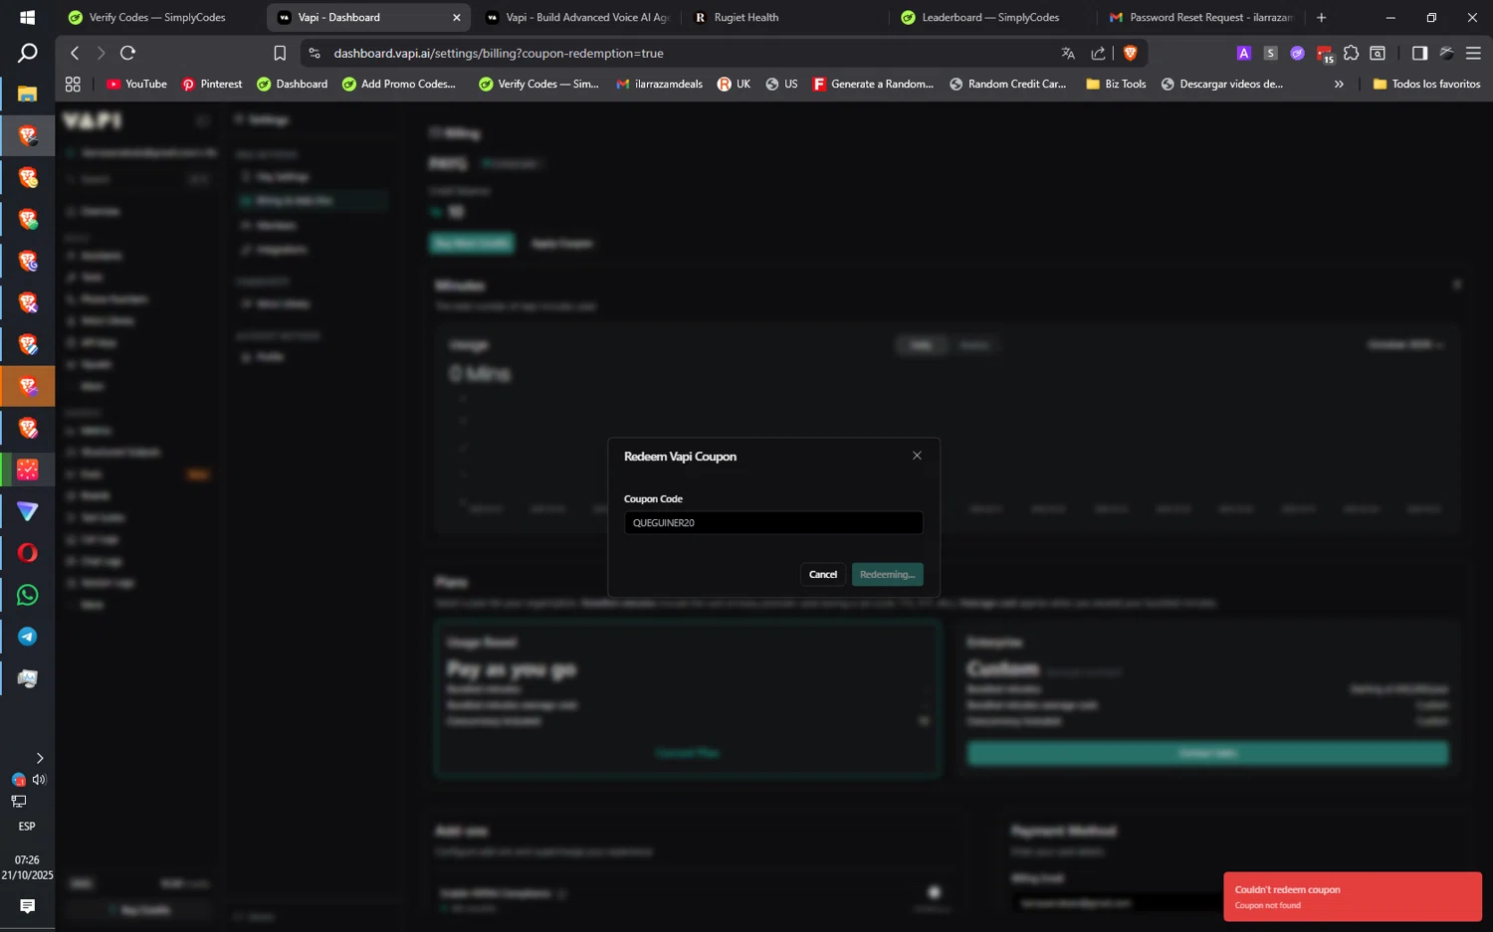Screen dimensions: 1493x932
Task: Open the bookmarks bar apps grid icon
Action: pos(73,85)
